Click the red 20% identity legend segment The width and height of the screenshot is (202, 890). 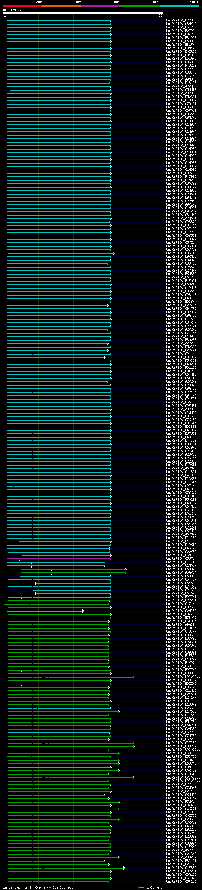click(22, 6)
